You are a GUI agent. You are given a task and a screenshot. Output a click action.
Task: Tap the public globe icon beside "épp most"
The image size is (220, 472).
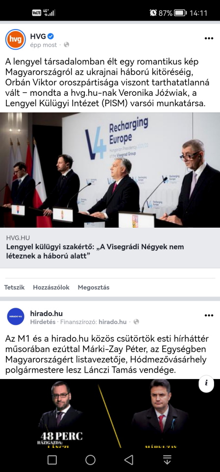(x=66, y=45)
